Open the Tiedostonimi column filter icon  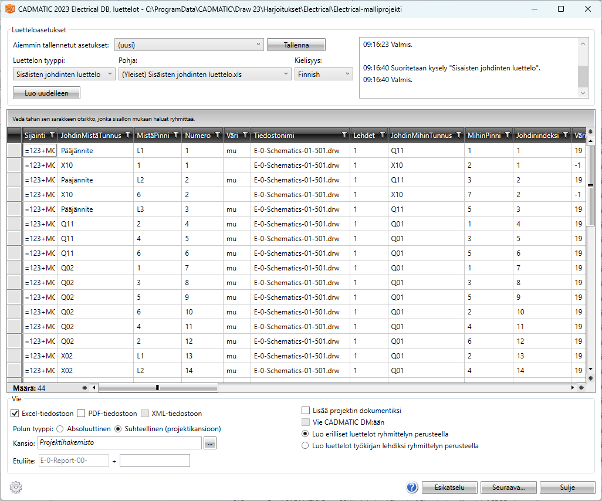344,136
